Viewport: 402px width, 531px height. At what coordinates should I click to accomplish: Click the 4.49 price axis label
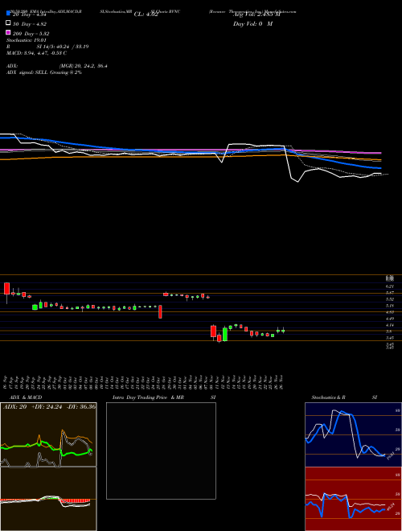pos(390,319)
